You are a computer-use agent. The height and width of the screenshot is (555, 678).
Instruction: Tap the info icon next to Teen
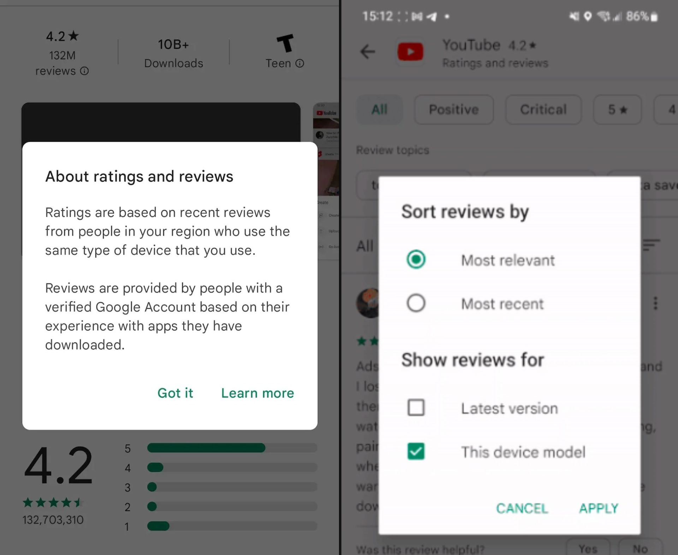click(x=299, y=64)
